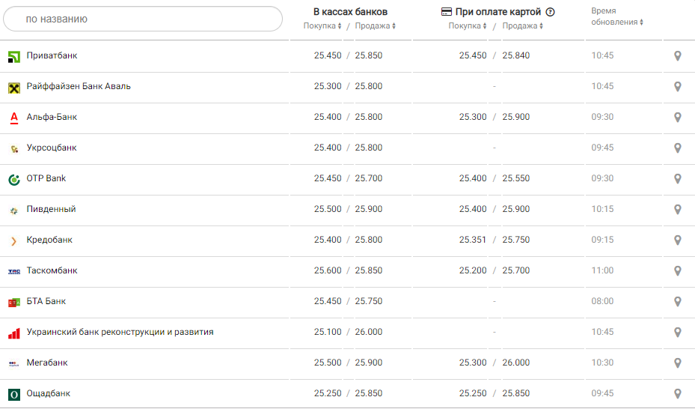Sort by Продажа under В кассах банков

[375, 26]
